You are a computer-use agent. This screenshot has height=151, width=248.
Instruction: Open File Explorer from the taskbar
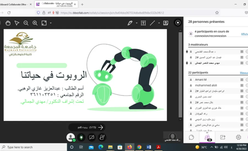tap(110, 147)
